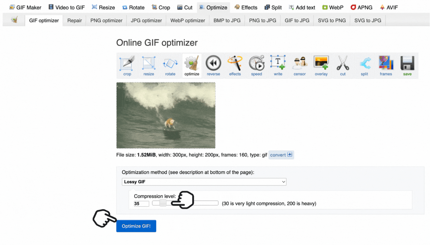
Task: Open the GIF to JPG converter
Action: click(297, 20)
